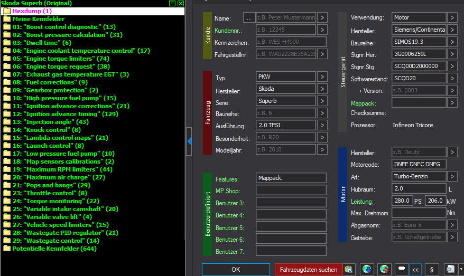
Task: Open arrow beside SIMOS19.3 Baureihe field
Action: click(452, 42)
